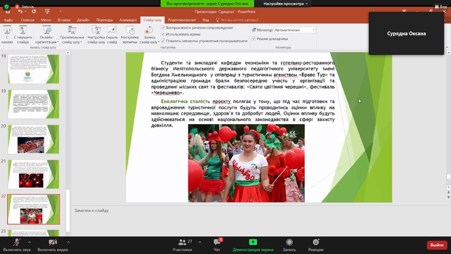Toggle the Использовать время checkbox
This screenshot has width=451, height=254.
[163, 34]
